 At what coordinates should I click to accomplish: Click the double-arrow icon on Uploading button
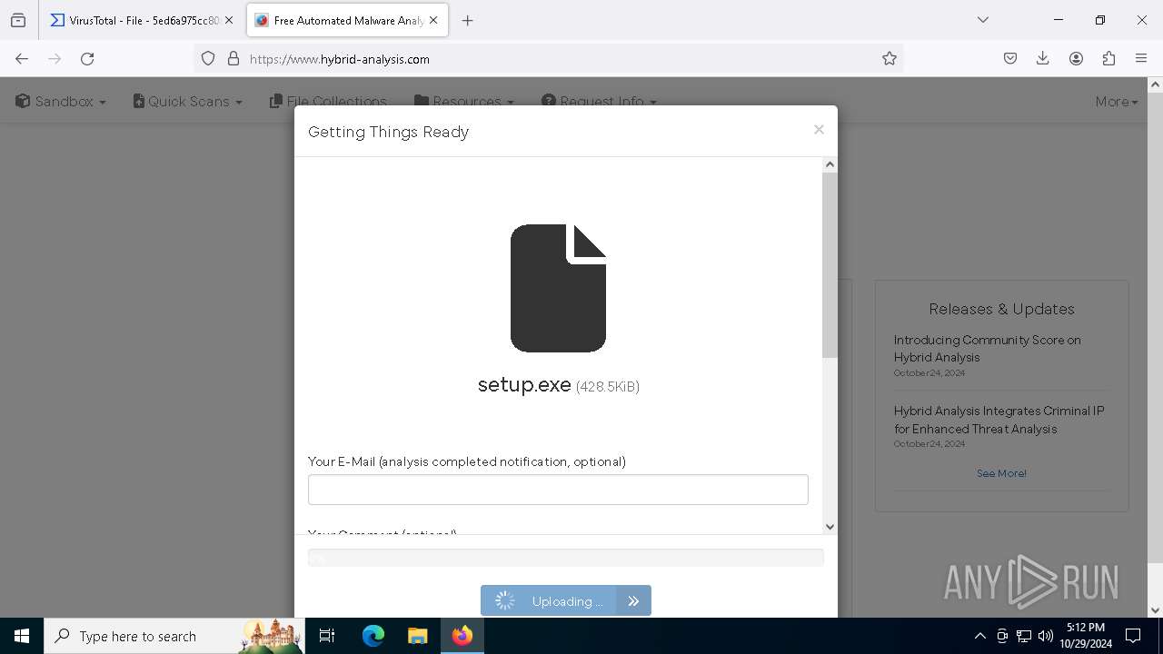(633, 600)
